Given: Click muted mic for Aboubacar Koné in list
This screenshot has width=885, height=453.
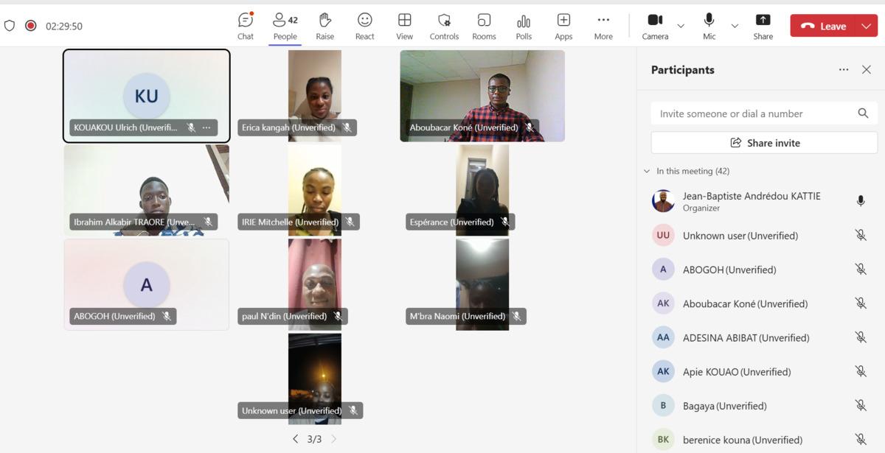Looking at the screenshot, I should pos(860,303).
